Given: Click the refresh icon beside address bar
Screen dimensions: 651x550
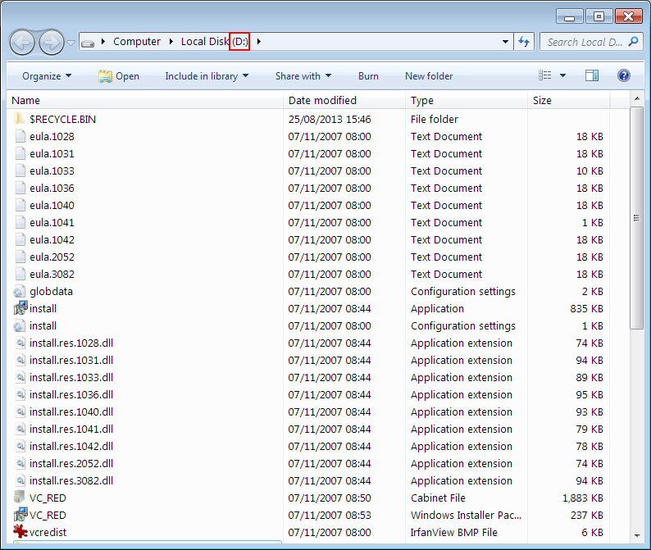Looking at the screenshot, I should click(x=524, y=42).
